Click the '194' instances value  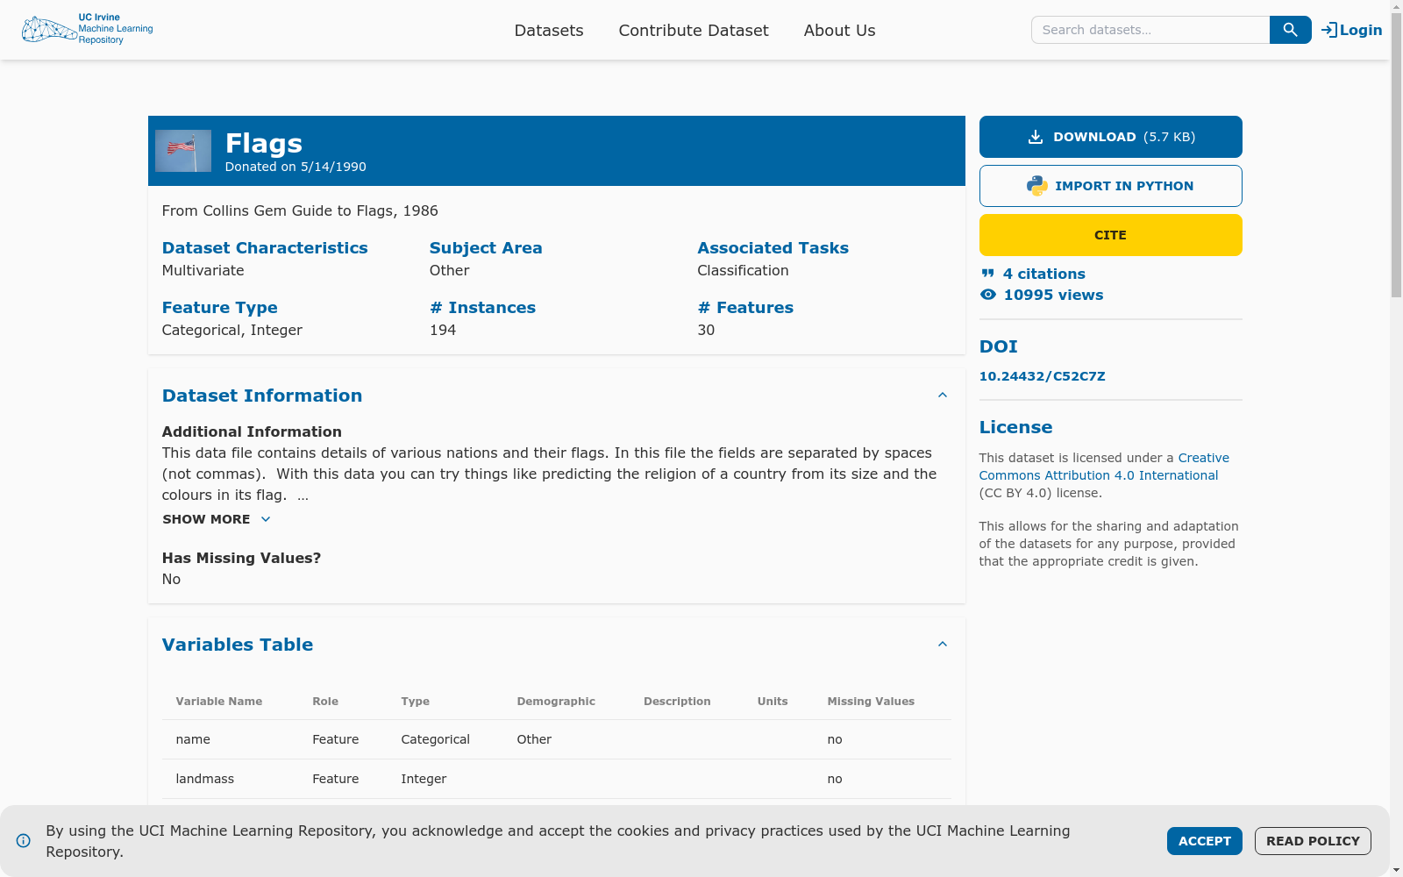point(443,330)
